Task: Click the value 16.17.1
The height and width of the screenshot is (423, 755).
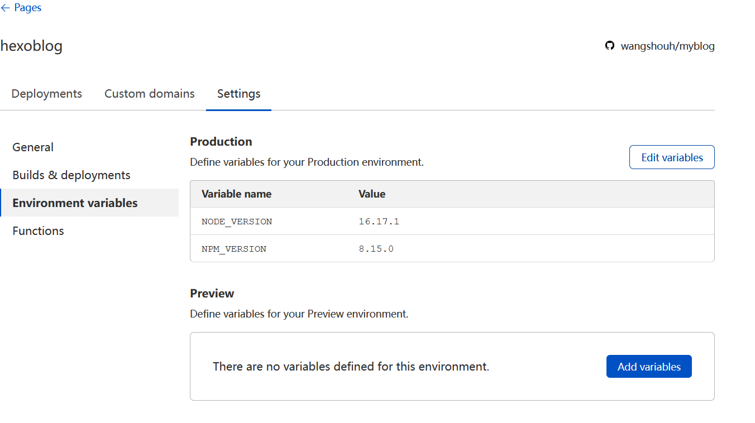Action: click(379, 221)
